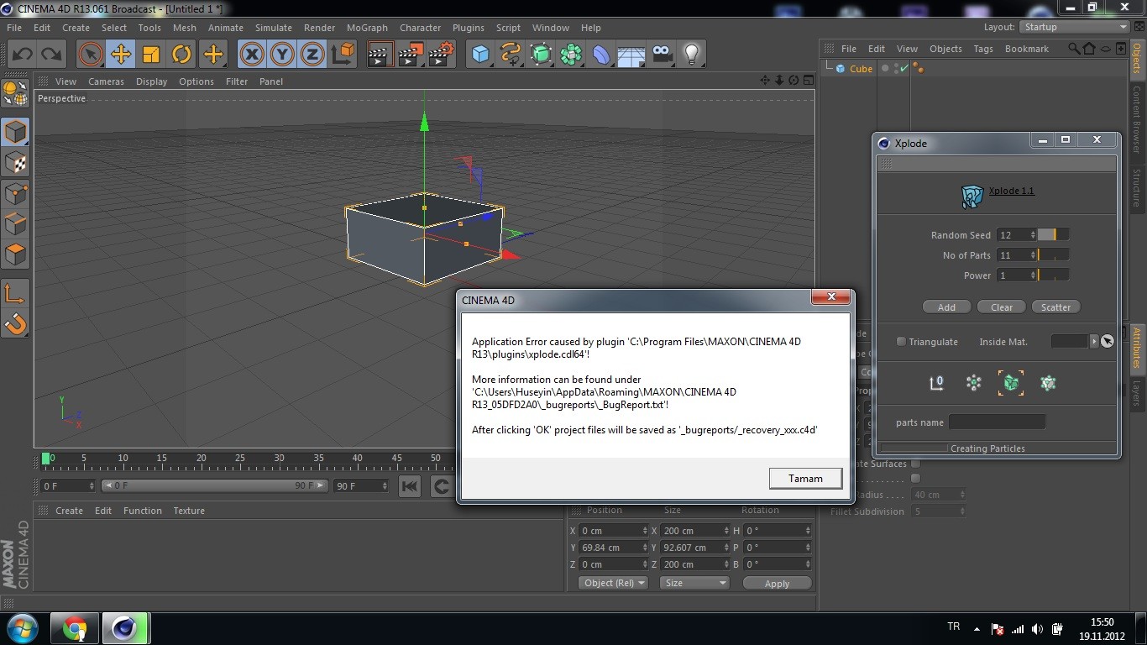
Task: Open Edit Render Settings icon
Action: [442, 55]
